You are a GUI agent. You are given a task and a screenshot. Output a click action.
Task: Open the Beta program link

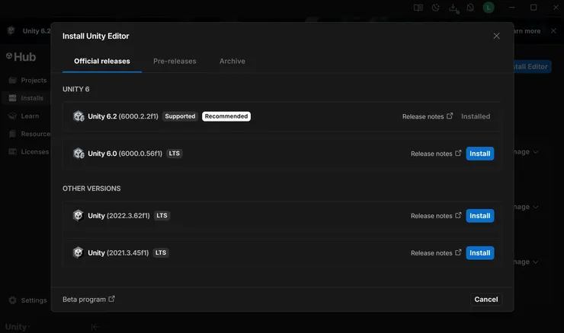(x=88, y=300)
